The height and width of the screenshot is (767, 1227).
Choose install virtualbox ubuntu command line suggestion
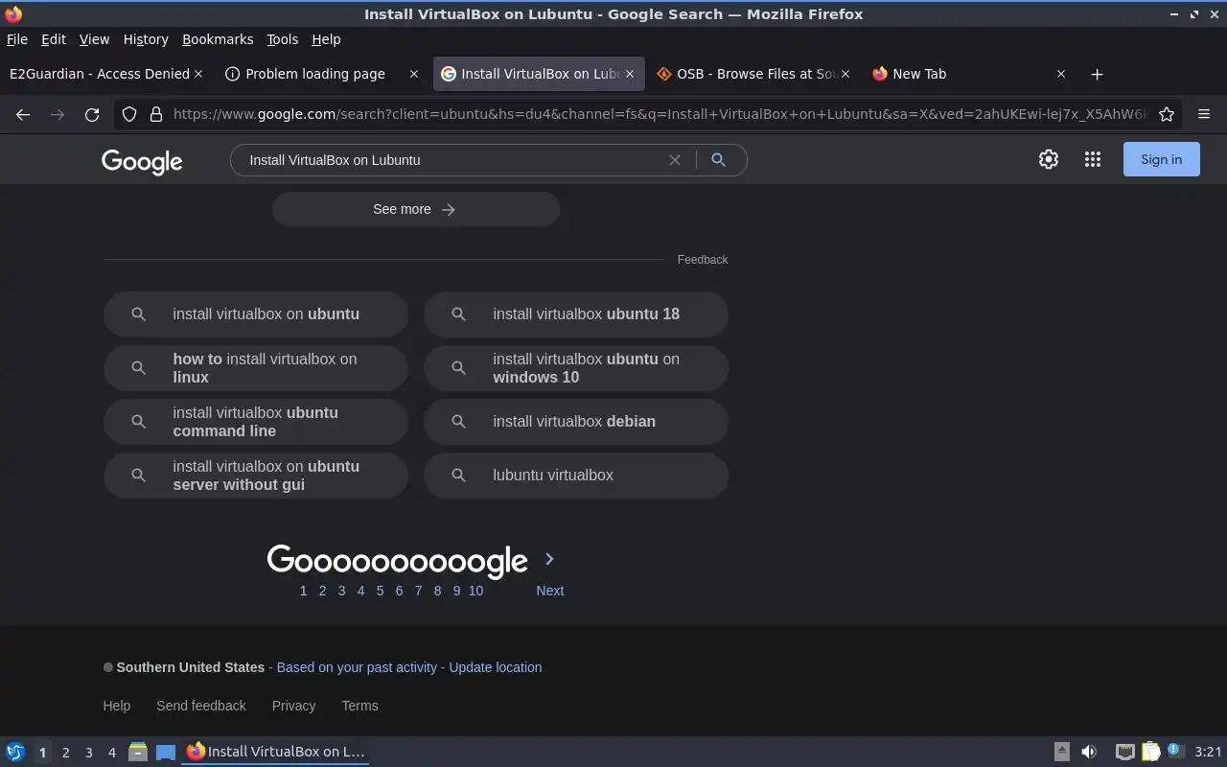(x=256, y=422)
